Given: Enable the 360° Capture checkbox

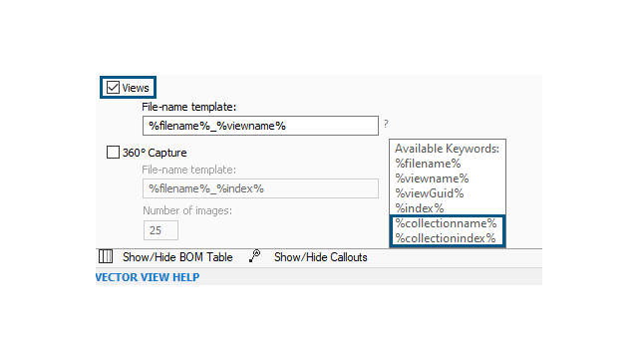Looking at the screenshot, I should 113,153.
